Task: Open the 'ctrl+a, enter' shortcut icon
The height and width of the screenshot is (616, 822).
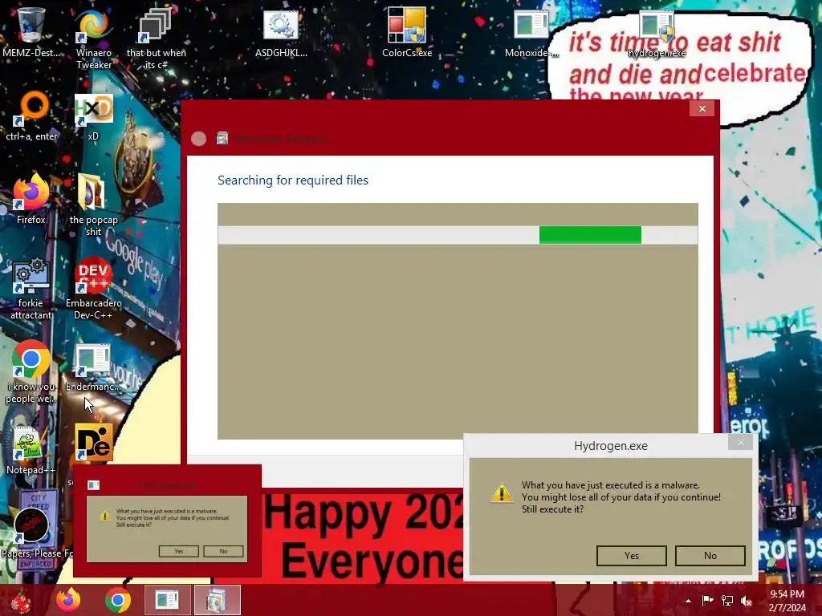Action: click(x=31, y=116)
